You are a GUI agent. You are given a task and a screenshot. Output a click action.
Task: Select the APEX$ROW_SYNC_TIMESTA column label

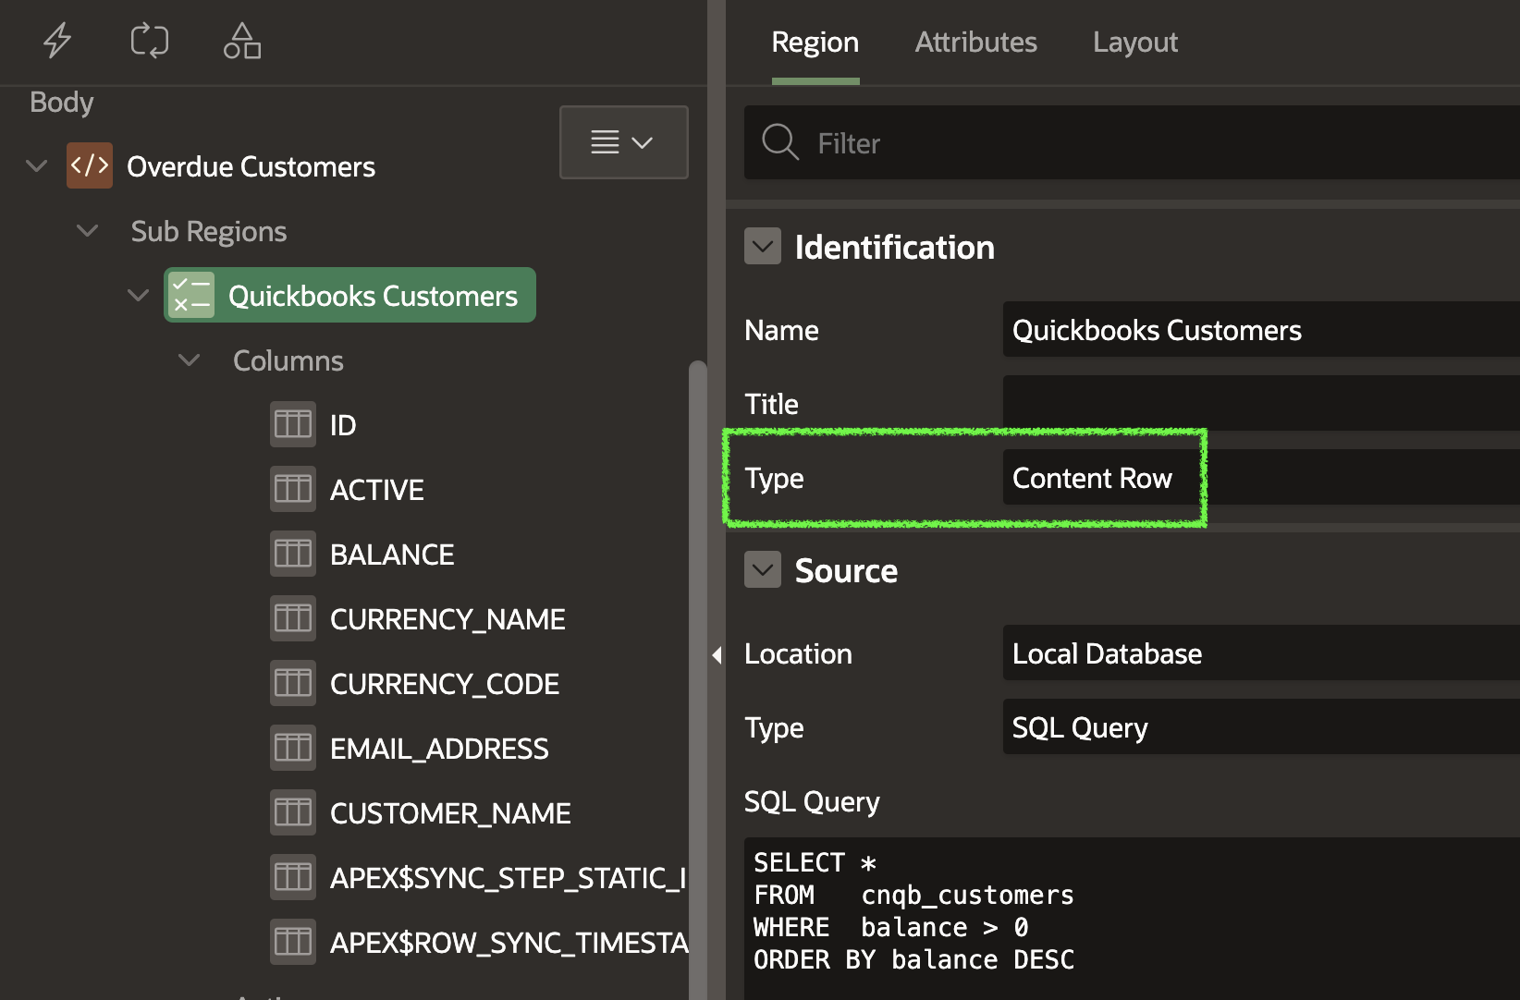coord(509,943)
